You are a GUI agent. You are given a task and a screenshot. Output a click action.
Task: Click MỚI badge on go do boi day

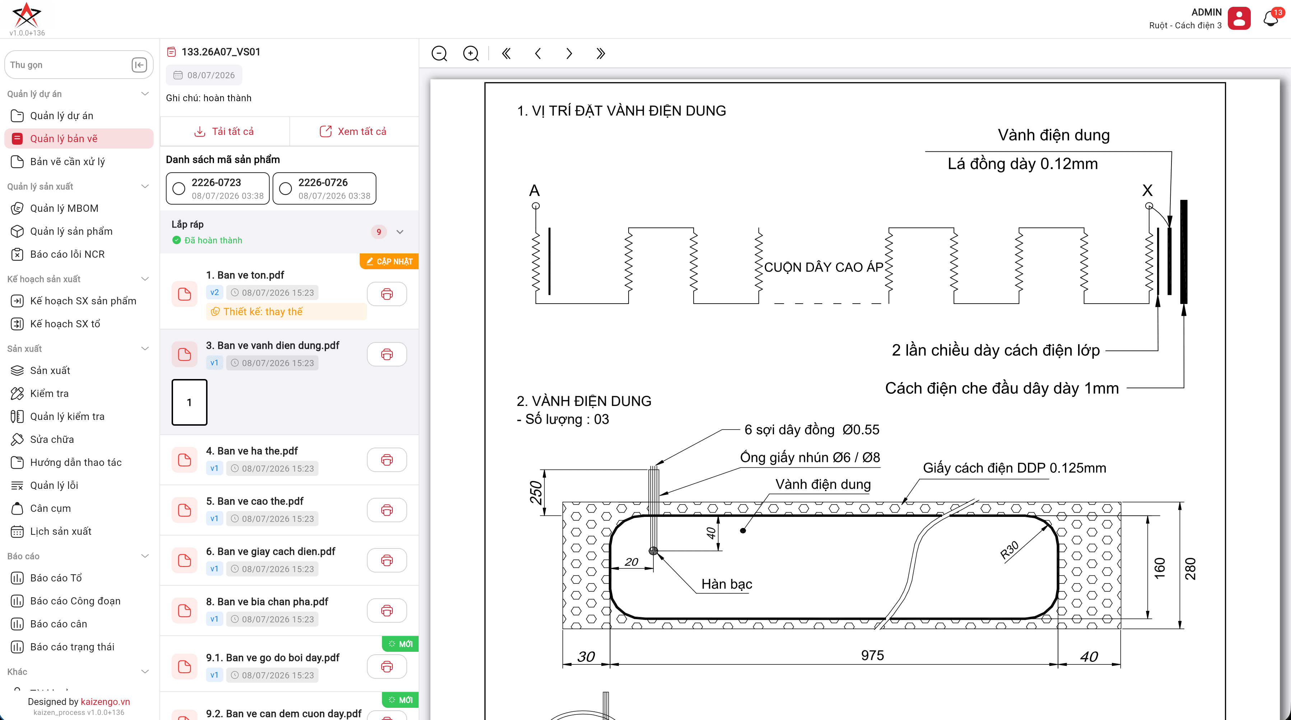[400, 644]
